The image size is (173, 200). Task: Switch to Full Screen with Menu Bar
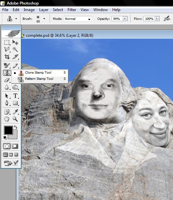(x=11, y=155)
